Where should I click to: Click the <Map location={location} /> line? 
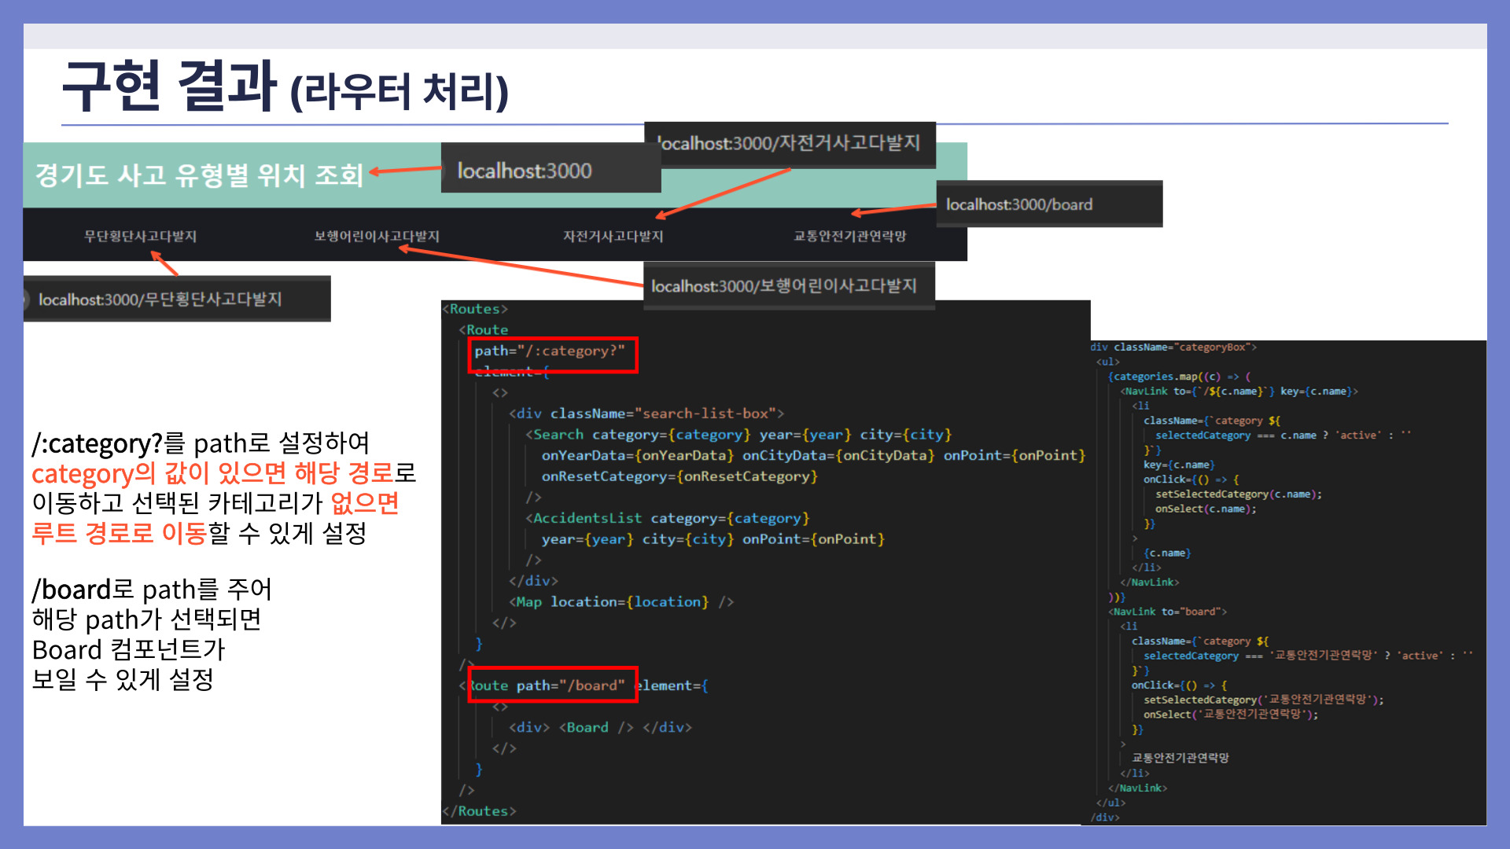(x=621, y=602)
